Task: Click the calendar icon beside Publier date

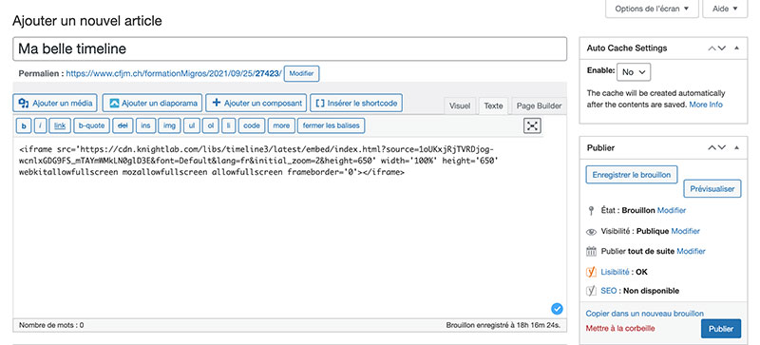Action: [x=591, y=251]
